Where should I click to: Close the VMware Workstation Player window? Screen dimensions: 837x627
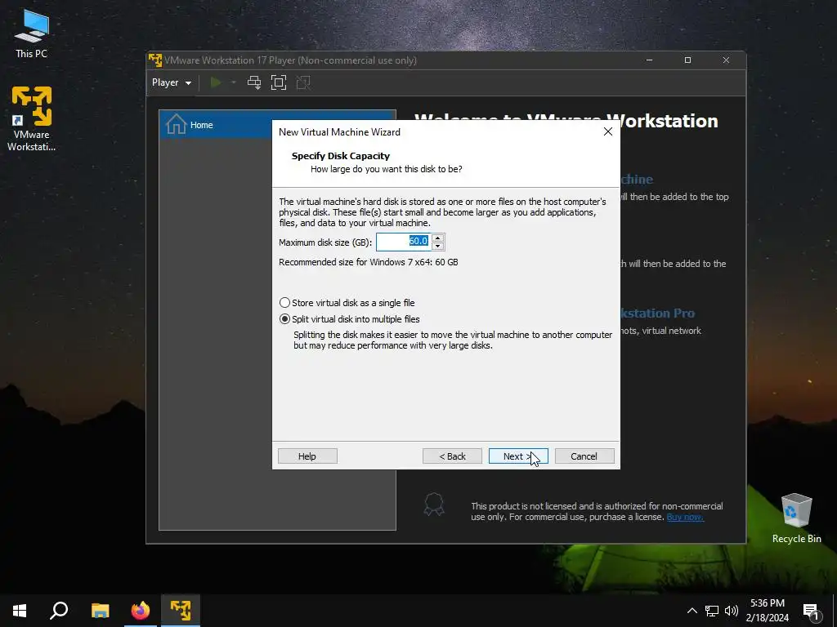[x=726, y=60]
